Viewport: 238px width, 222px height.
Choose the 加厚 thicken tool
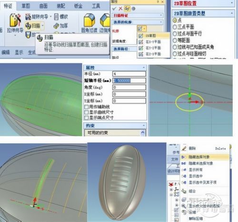coord(61,26)
